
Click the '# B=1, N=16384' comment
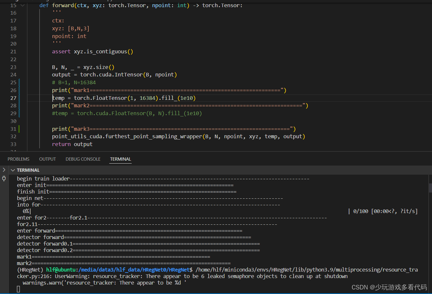point(74,82)
